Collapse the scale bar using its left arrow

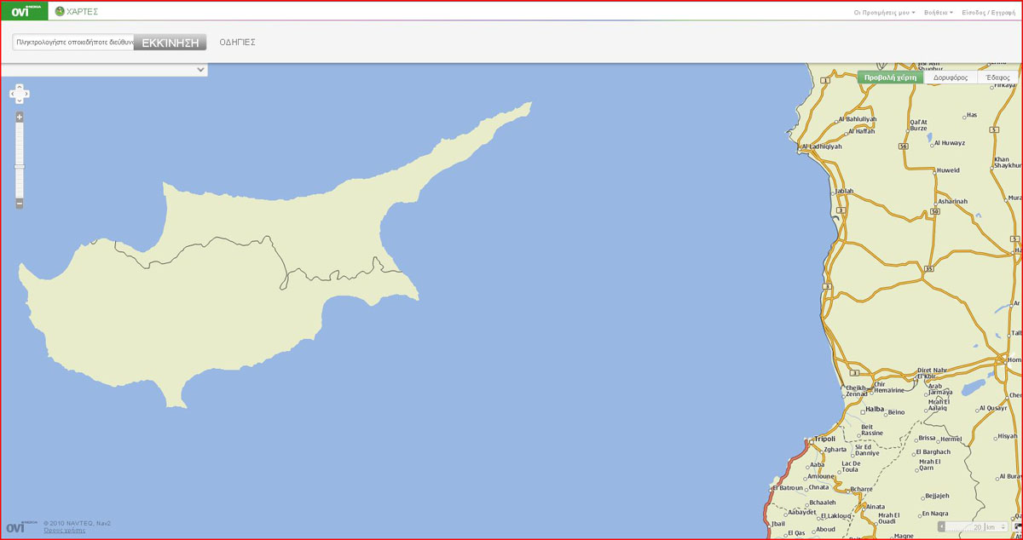941,526
